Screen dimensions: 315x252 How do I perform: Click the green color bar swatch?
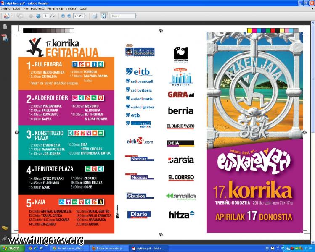(x=268, y=31)
